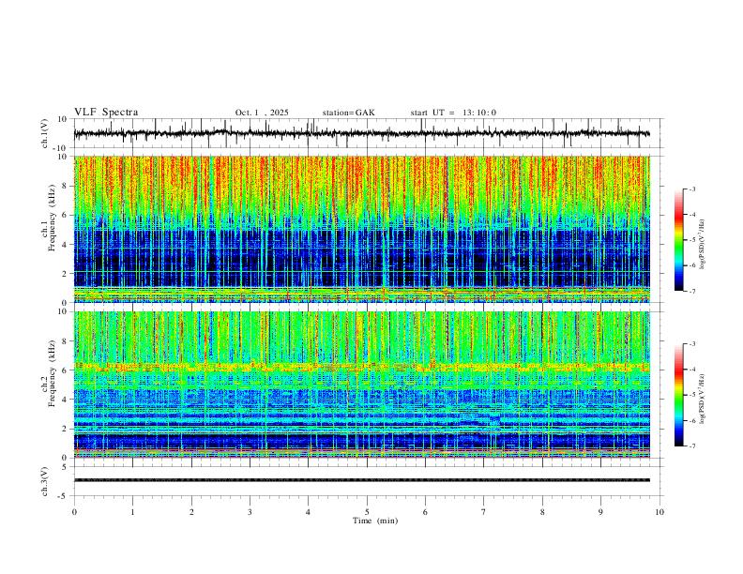
Task: Click the time axis tick label '5'
Action: 367,512
